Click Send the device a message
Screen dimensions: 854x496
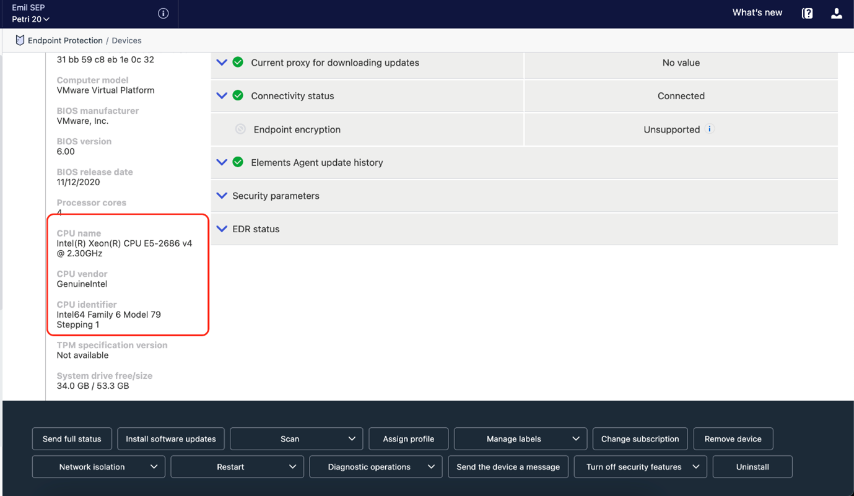pyautogui.click(x=508, y=467)
